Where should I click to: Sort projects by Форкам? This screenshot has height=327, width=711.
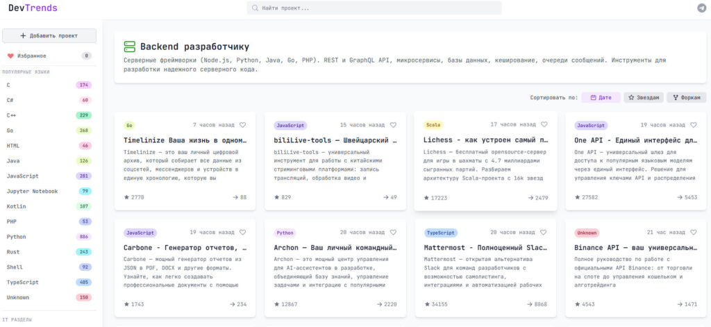[x=686, y=97]
